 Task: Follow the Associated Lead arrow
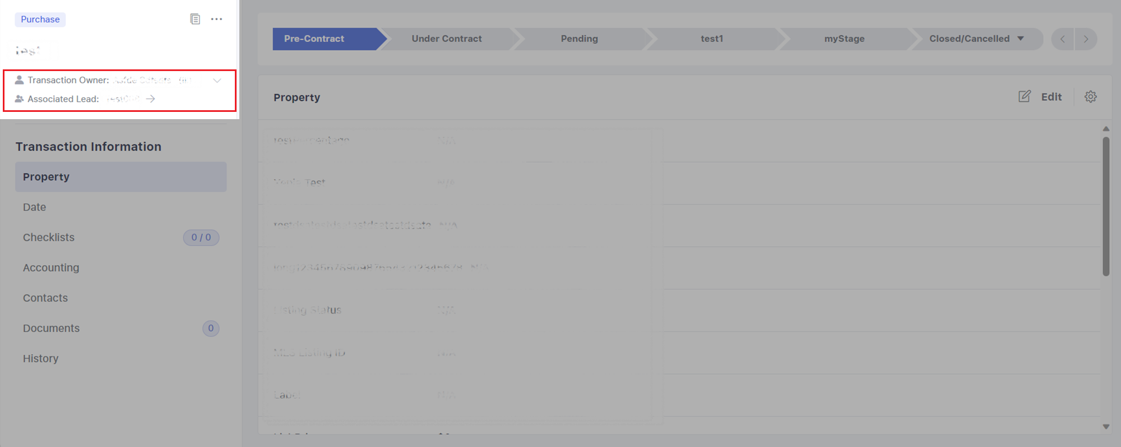tap(150, 99)
